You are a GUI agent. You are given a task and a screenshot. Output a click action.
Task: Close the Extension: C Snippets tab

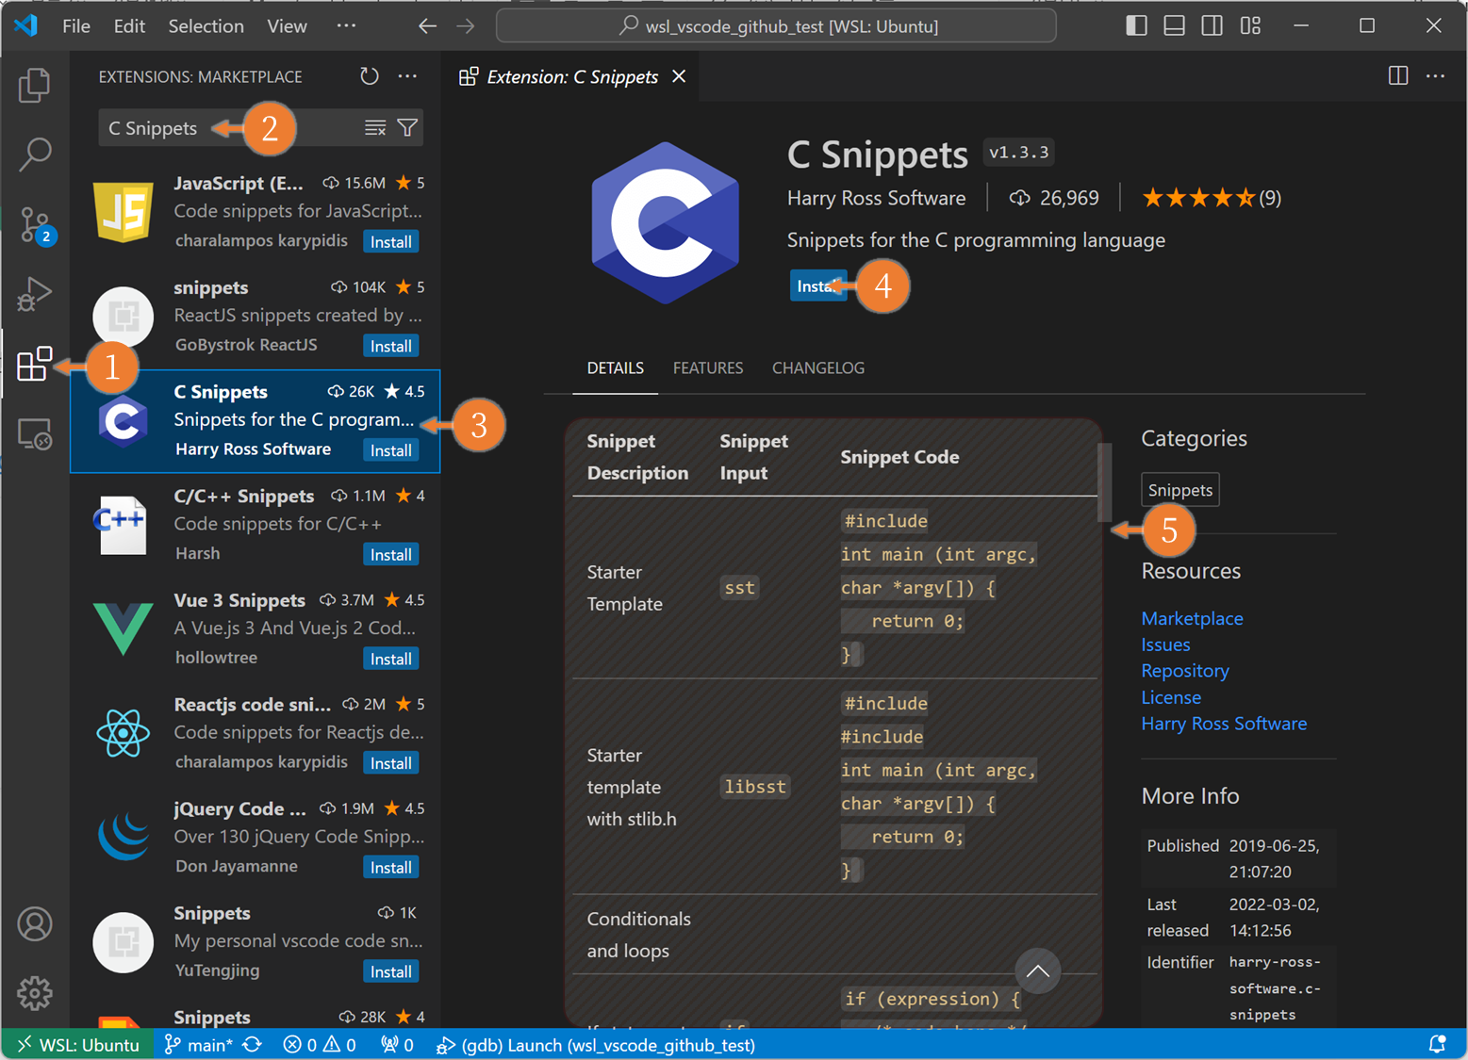[679, 76]
